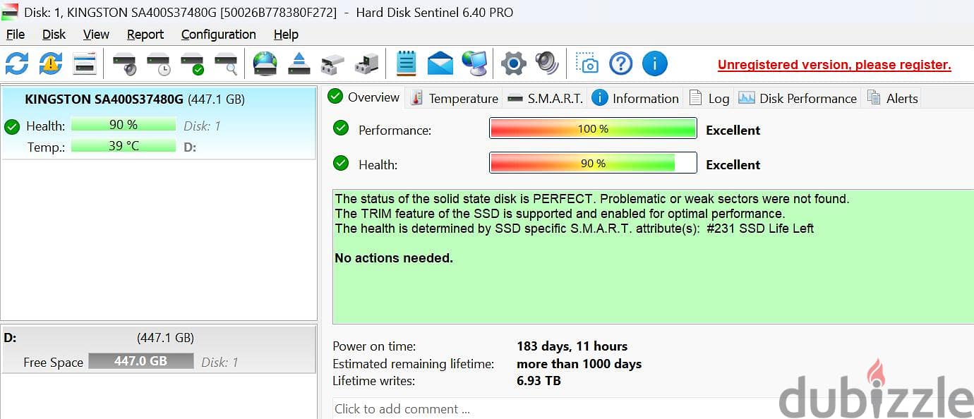Open the Report menu
This screenshot has height=419, width=974.
(145, 35)
